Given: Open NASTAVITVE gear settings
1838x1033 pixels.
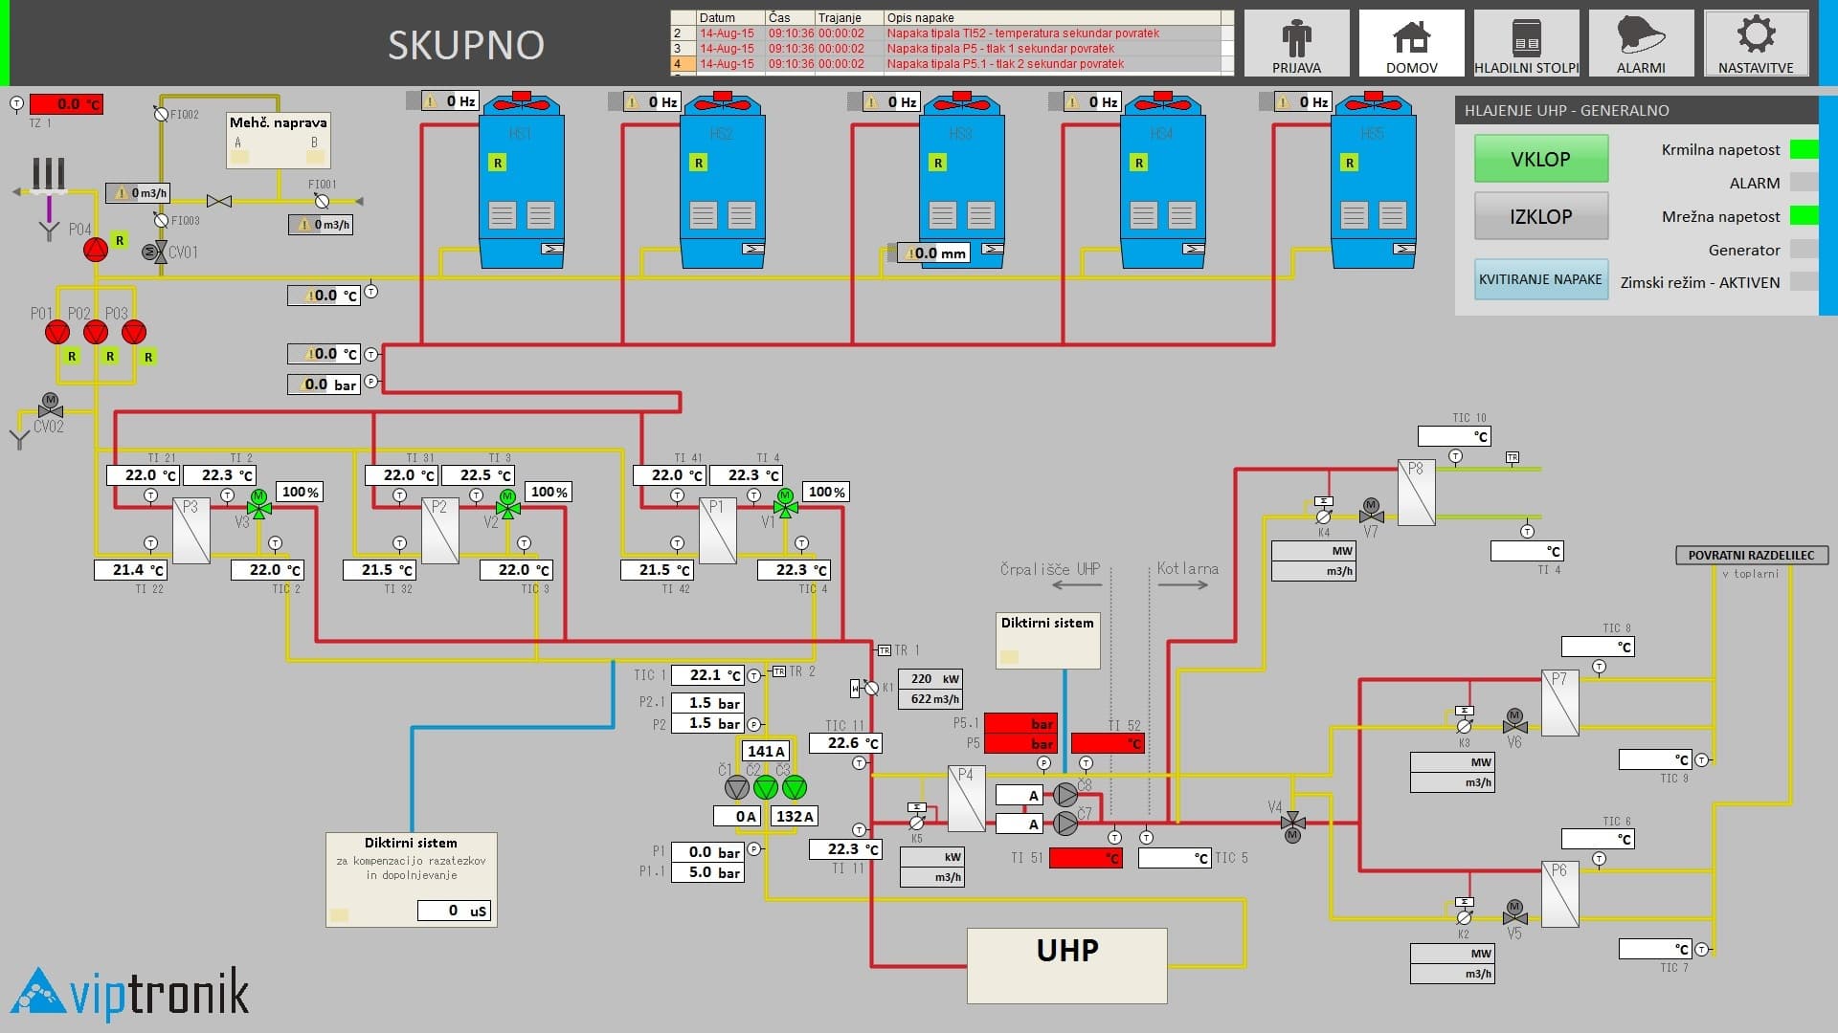Looking at the screenshot, I should tap(1756, 44).
